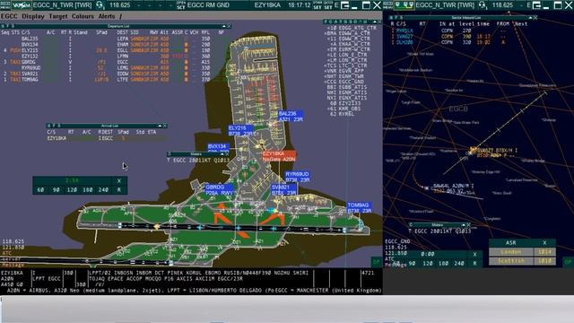Select RYR69UD in the departure list

(31, 68)
